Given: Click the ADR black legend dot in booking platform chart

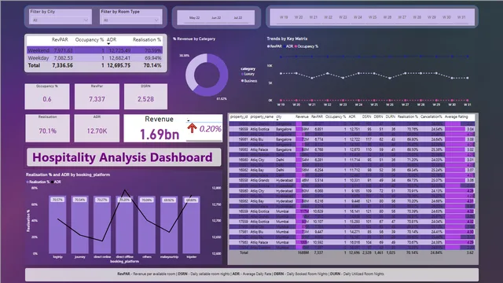Looking at the screenshot, I should tap(53, 182).
